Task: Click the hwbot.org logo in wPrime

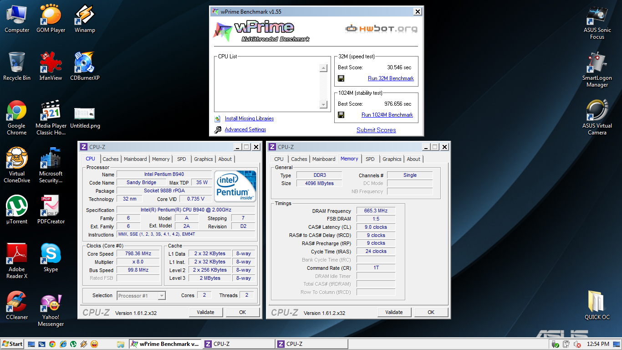Action: pos(381,29)
